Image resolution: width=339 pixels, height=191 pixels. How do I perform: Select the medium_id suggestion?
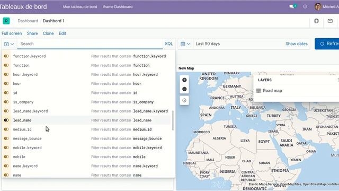coord(87,129)
